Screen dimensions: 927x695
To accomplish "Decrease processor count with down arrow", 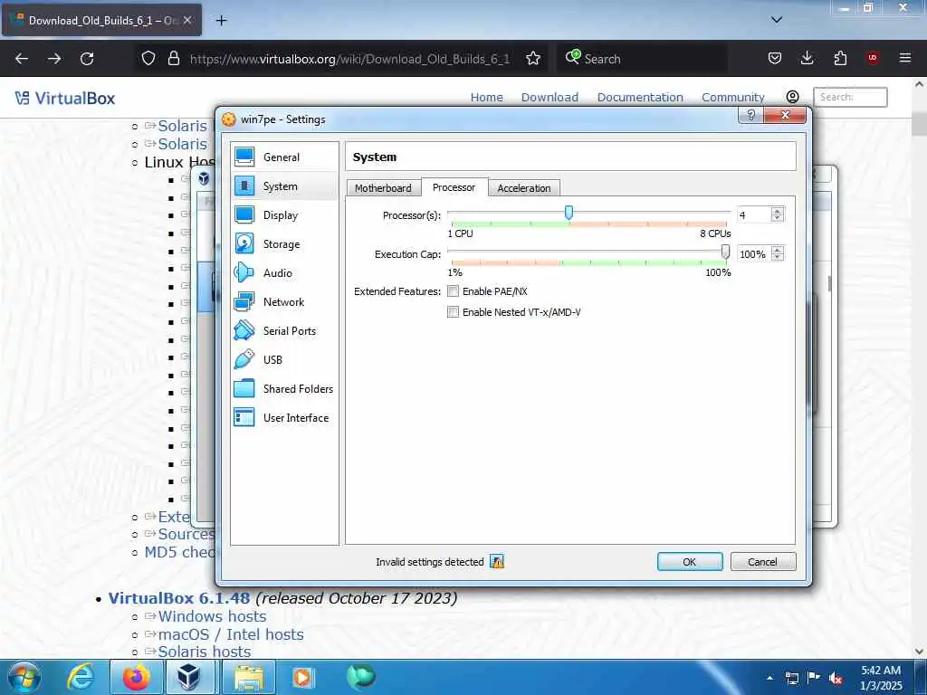I will pos(778,218).
